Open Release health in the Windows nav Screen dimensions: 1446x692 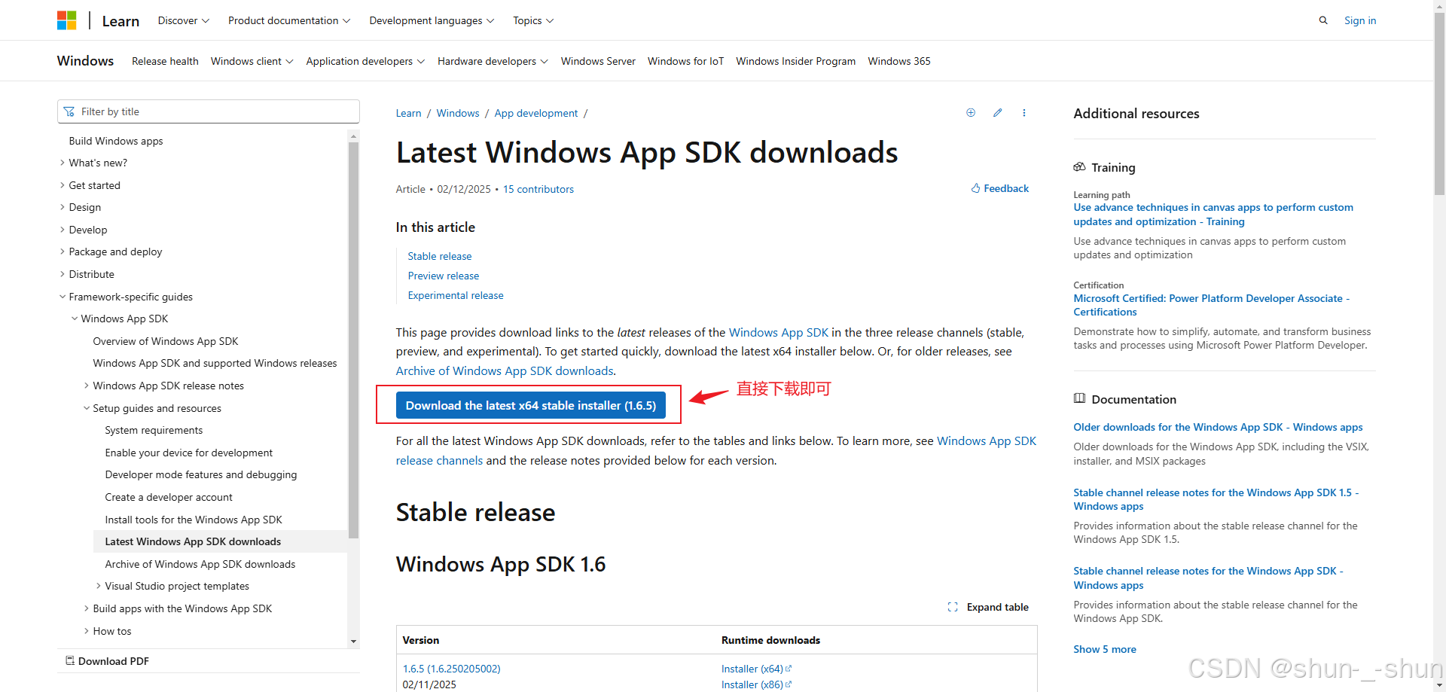(165, 61)
